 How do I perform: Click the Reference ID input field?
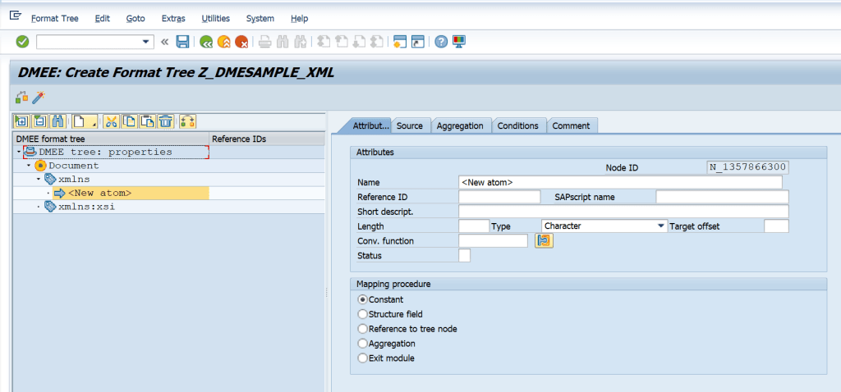pyautogui.click(x=499, y=197)
